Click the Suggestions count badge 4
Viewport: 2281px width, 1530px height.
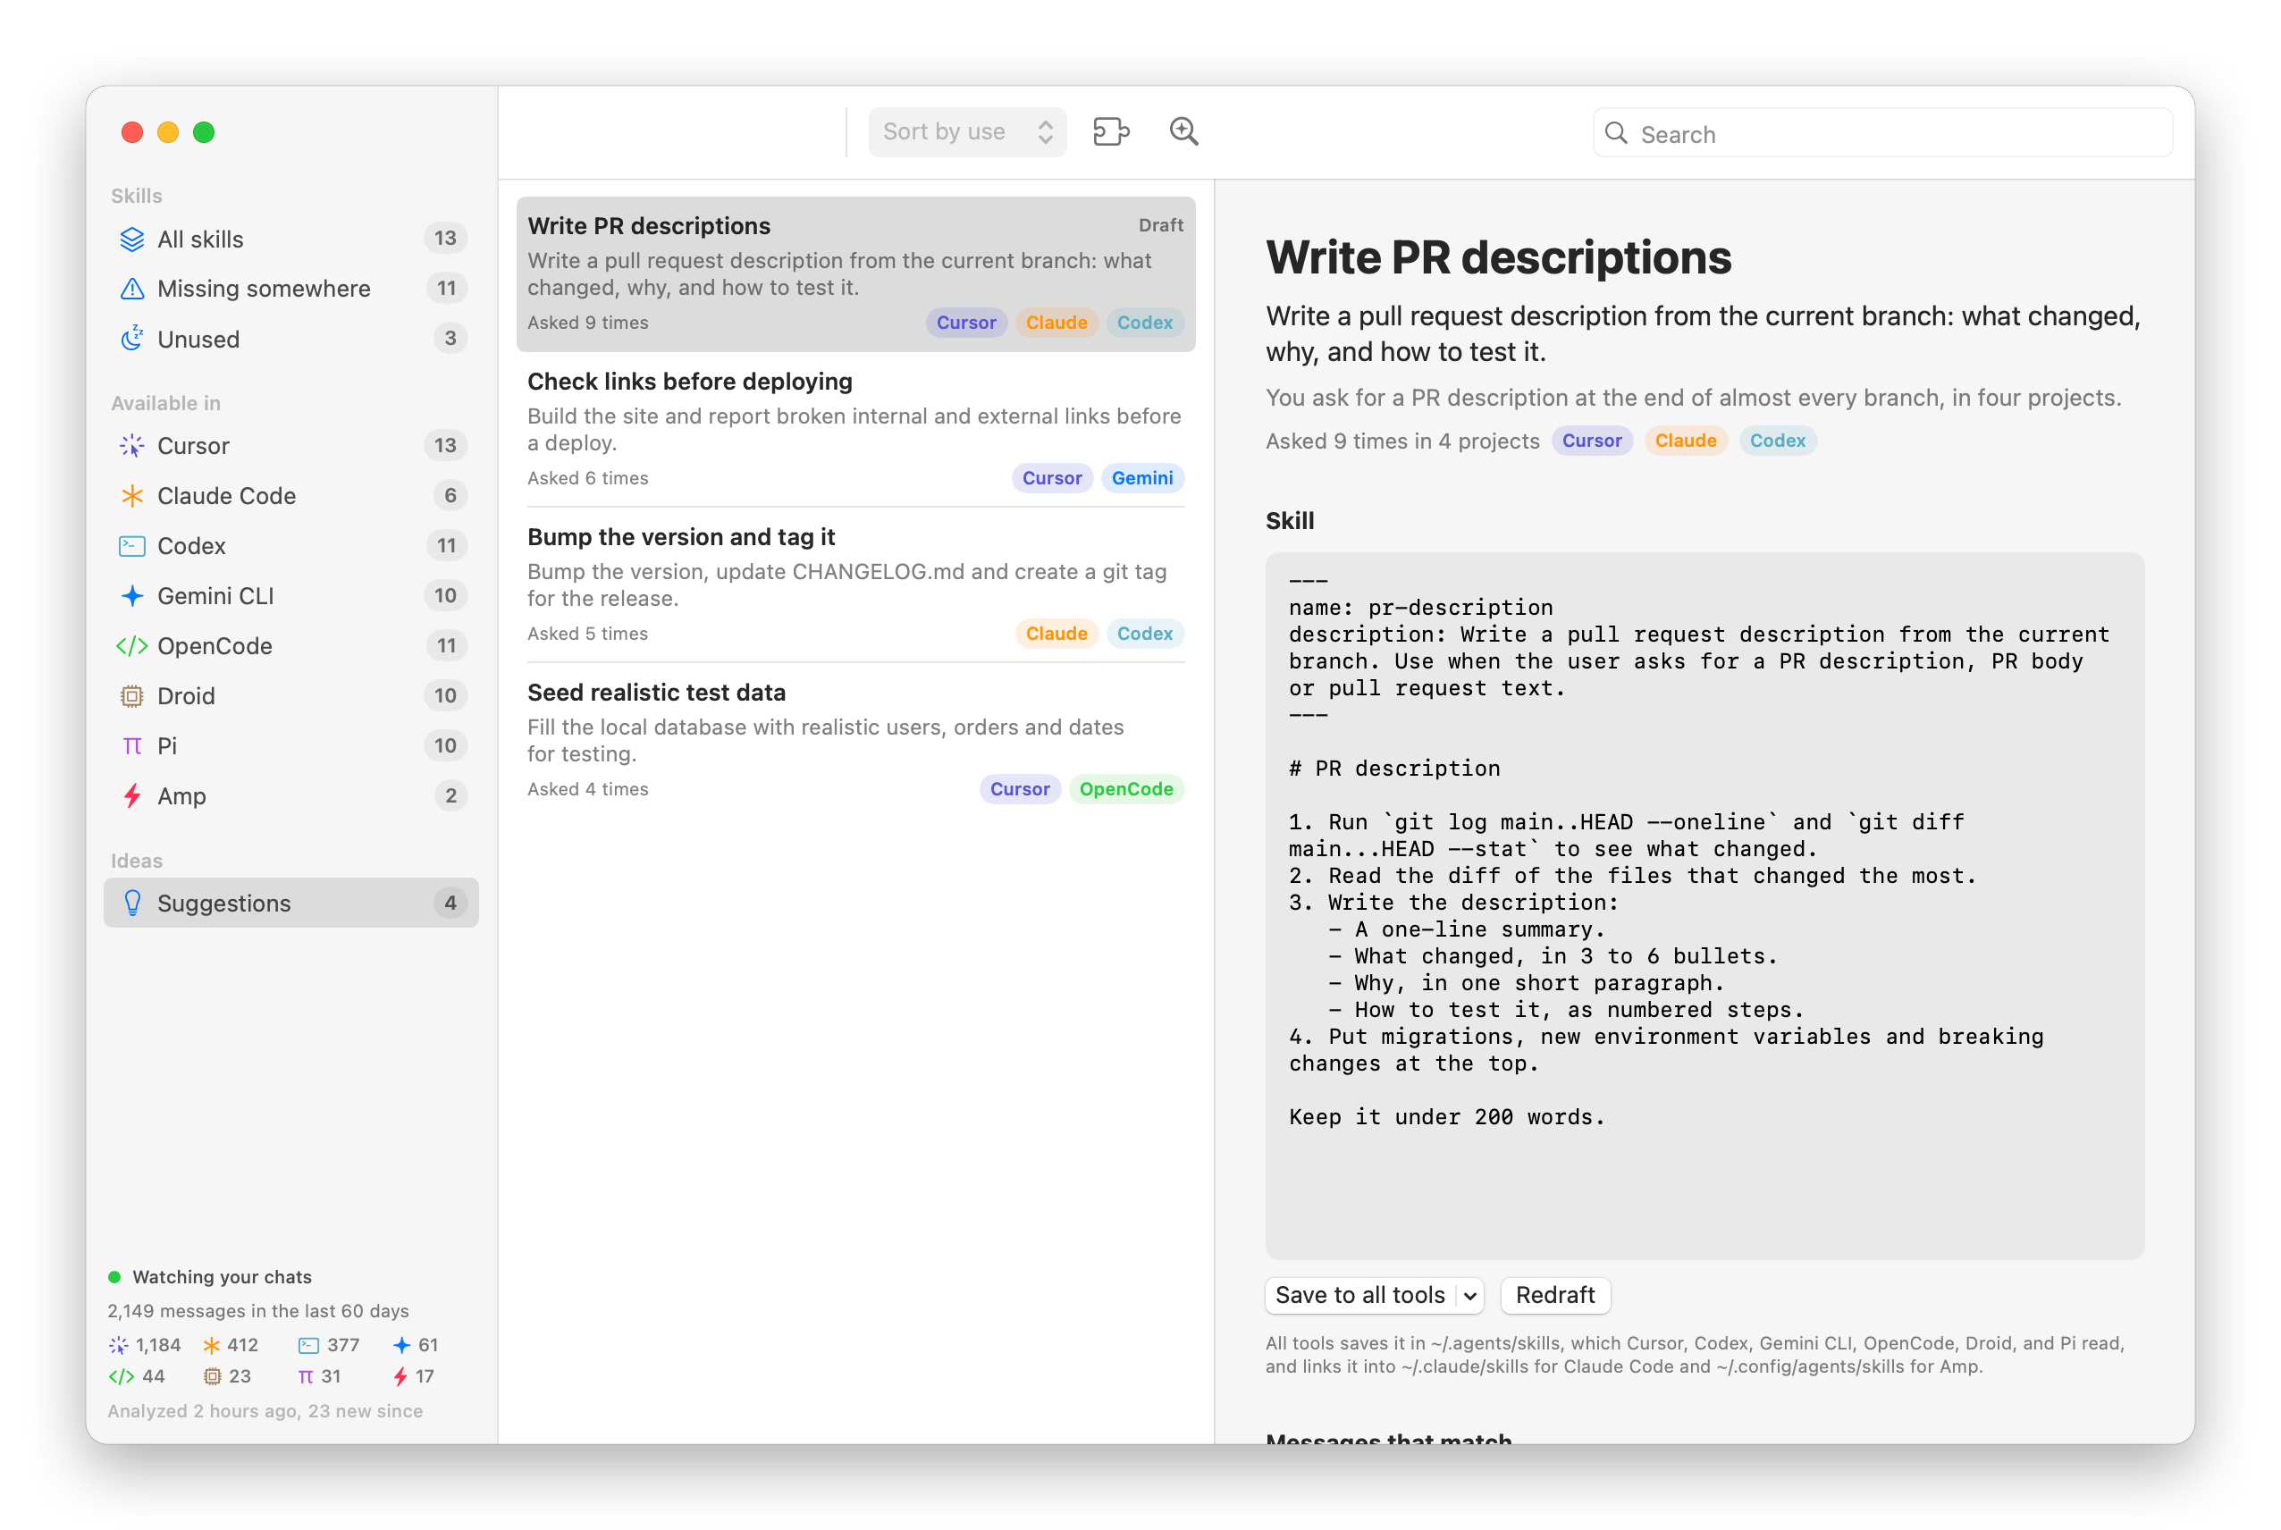pyautogui.click(x=450, y=904)
